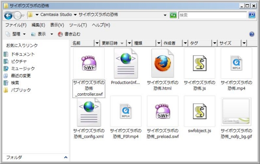Image resolution: width=260 pixels, height=164 pixels.
Task: Click Camtasia Studio in the address breadcrumb
Action: point(56,15)
